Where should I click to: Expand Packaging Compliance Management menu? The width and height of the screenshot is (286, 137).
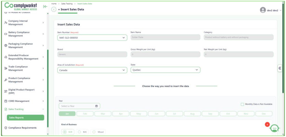[x=43, y=45]
